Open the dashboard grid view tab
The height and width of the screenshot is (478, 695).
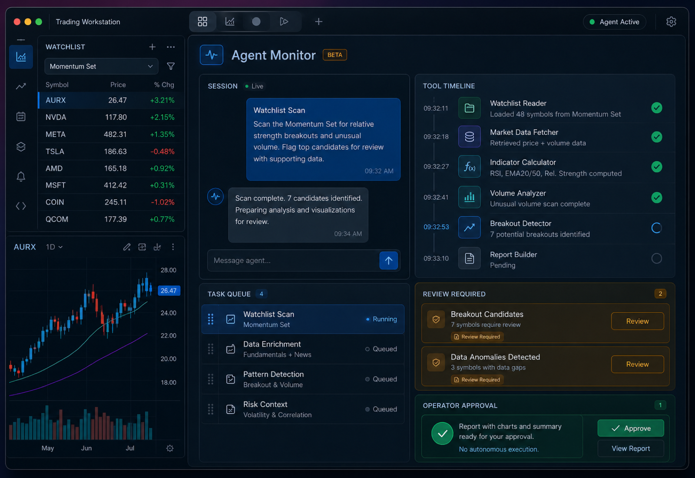202,22
